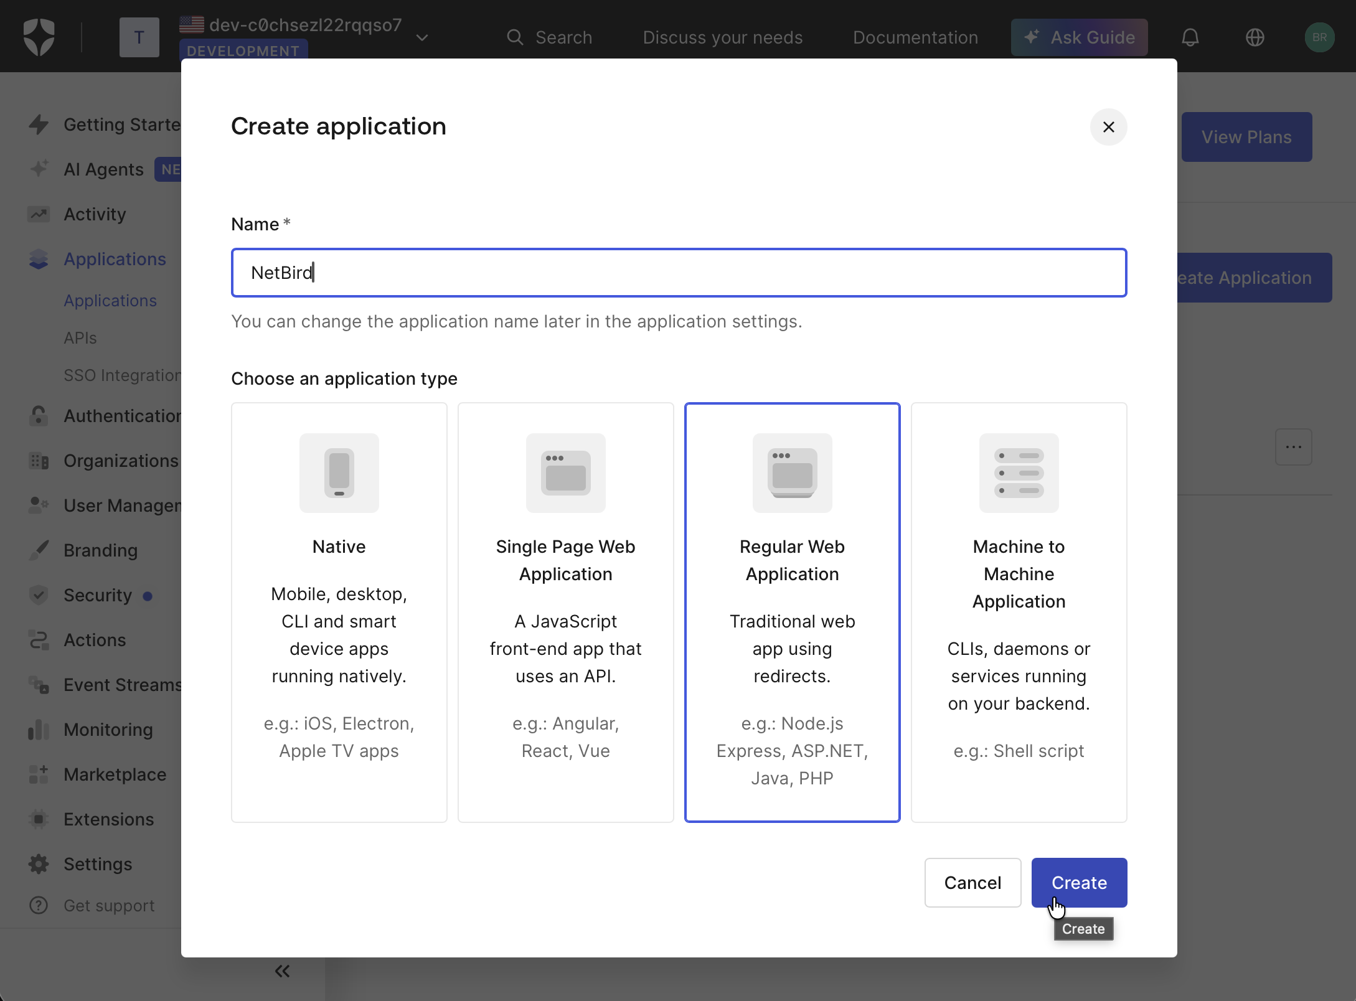The height and width of the screenshot is (1001, 1356).
Task: Click the globe language icon
Action: pos(1255,37)
